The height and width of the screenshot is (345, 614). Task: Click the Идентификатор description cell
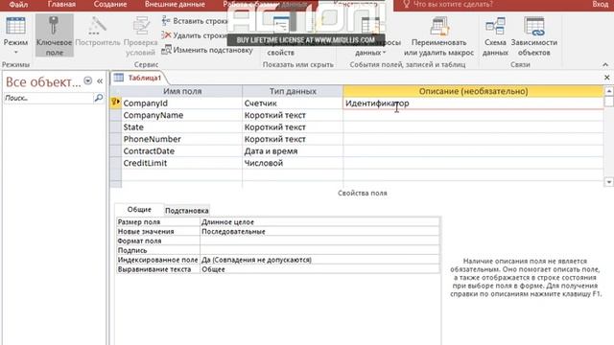473,103
